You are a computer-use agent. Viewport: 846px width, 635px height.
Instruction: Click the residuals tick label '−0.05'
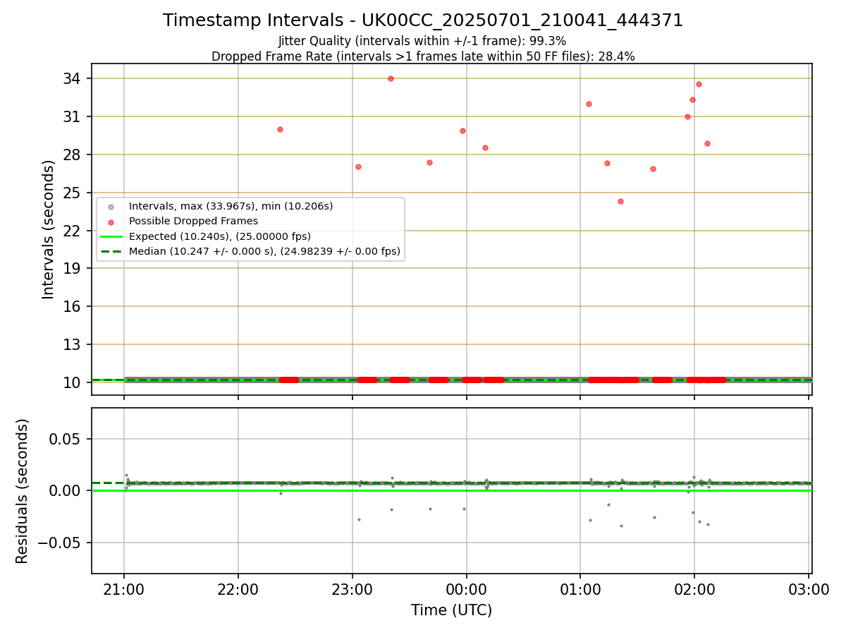click(61, 543)
